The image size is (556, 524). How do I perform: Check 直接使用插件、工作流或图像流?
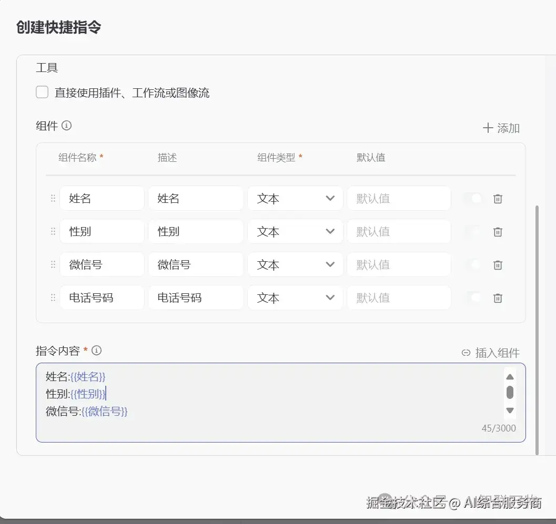42,91
